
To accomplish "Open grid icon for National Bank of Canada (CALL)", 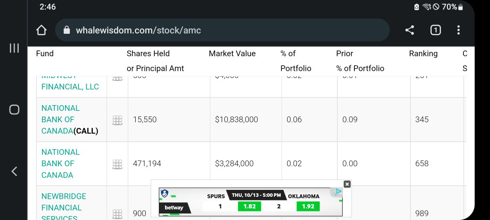I will (x=117, y=120).
